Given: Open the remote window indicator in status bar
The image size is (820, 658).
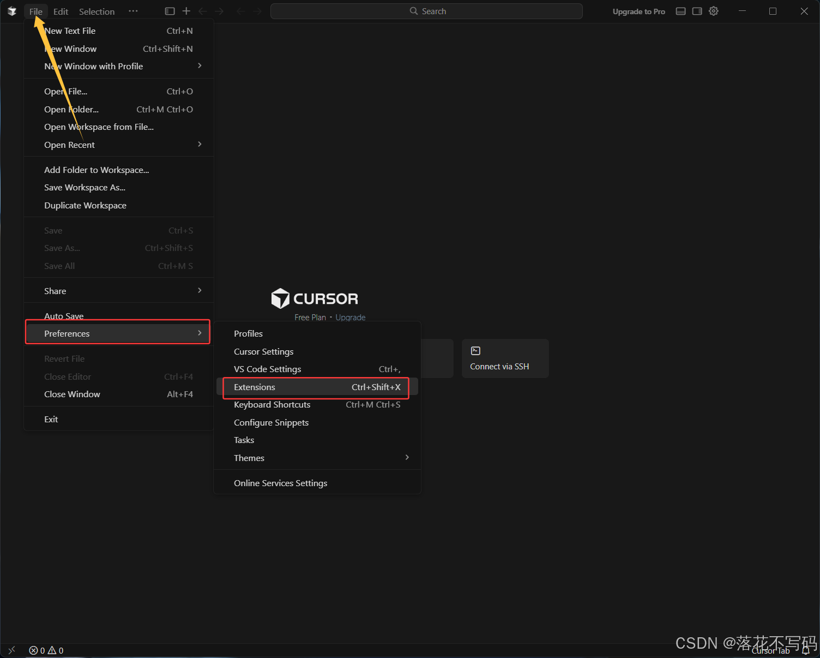Looking at the screenshot, I should [x=12, y=650].
